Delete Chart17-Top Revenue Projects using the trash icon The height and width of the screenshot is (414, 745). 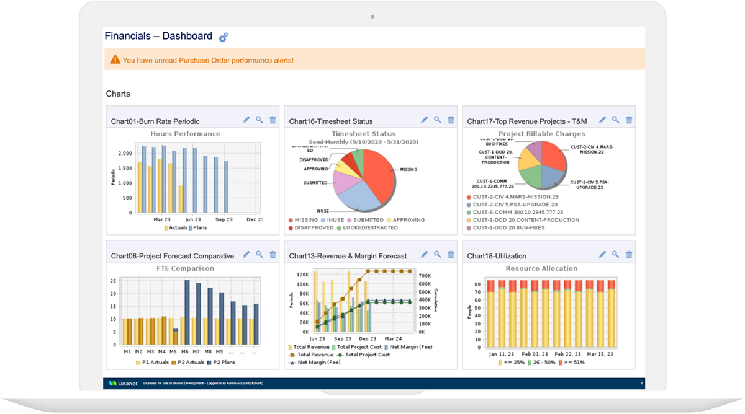click(629, 119)
